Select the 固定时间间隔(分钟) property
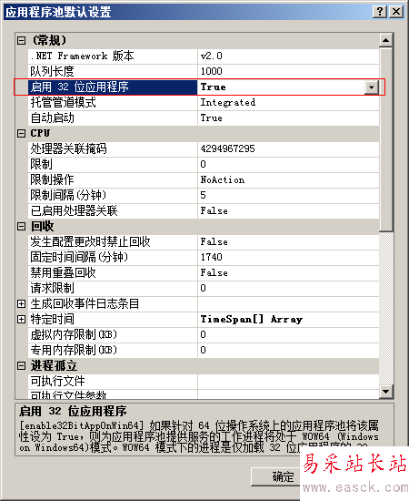The image size is (409, 501). (x=113, y=257)
